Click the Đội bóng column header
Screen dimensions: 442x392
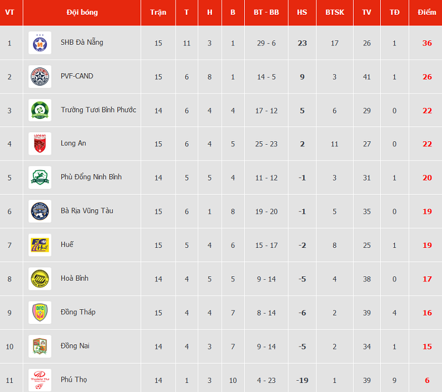click(x=82, y=12)
